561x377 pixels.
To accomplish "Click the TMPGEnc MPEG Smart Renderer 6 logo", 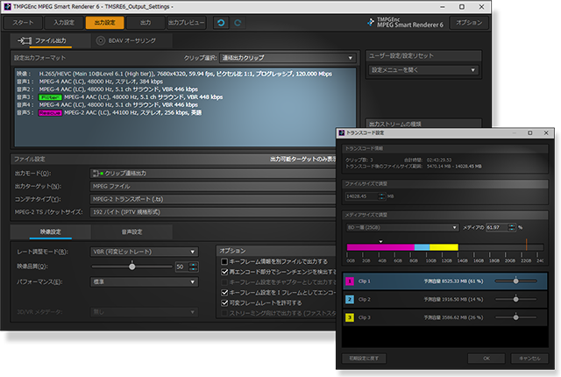I will point(405,23).
